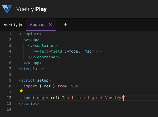Close the App.vue tab

[x=50, y=24]
